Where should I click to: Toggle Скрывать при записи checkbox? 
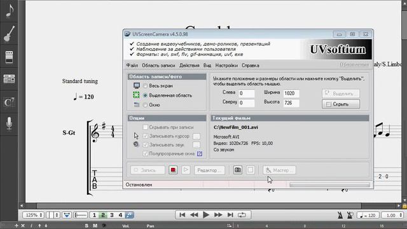click(146, 127)
